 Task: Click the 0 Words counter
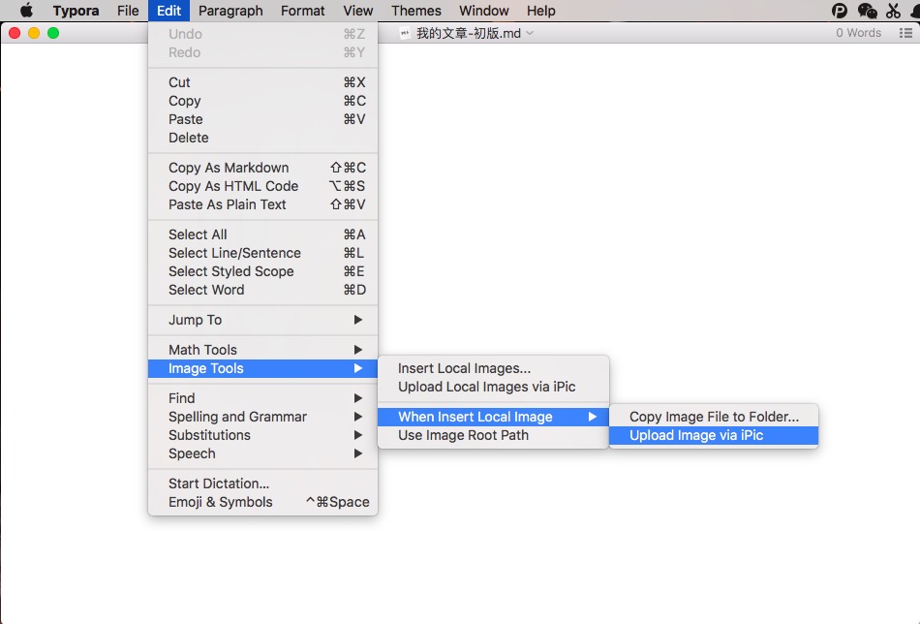(x=858, y=34)
